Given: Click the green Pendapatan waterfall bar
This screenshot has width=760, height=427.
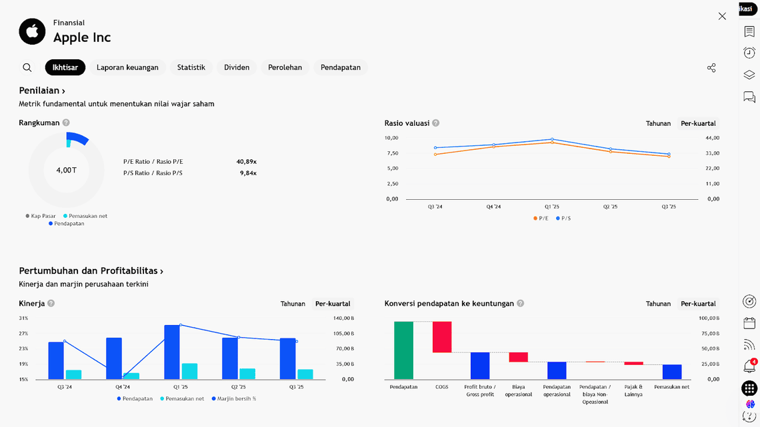Looking at the screenshot, I should [403, 350].
